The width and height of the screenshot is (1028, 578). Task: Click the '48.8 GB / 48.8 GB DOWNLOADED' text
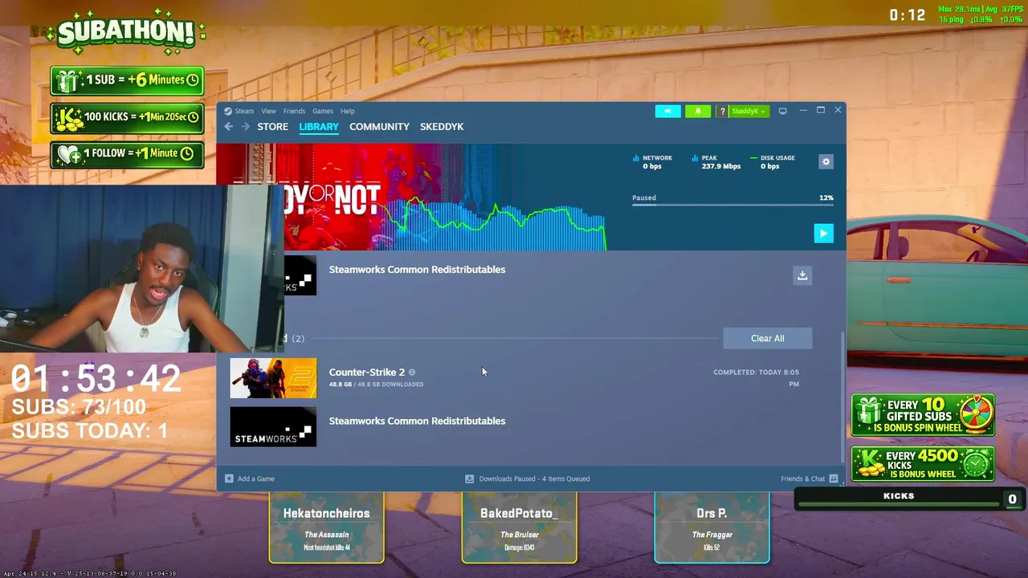pyautogui.click(x=376, y=385)
